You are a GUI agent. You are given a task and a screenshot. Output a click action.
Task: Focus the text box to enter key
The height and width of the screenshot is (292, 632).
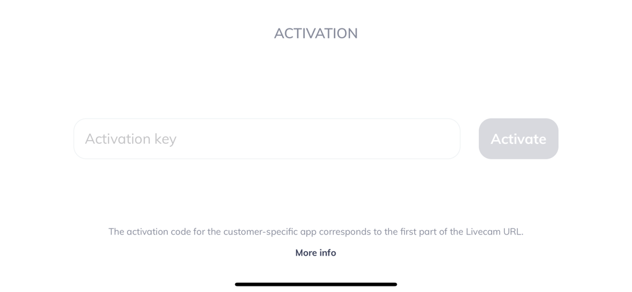267,139
